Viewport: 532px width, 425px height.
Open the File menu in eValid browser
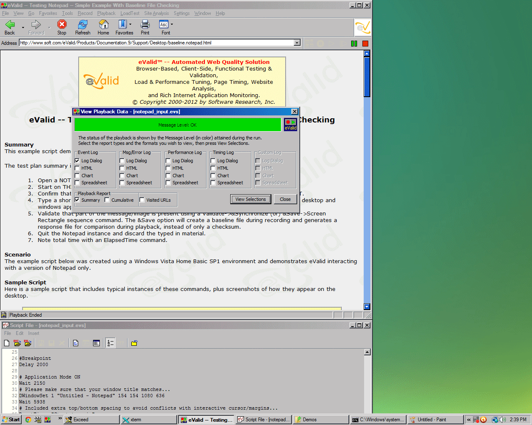pyautogui.click(x=5, y=13)
